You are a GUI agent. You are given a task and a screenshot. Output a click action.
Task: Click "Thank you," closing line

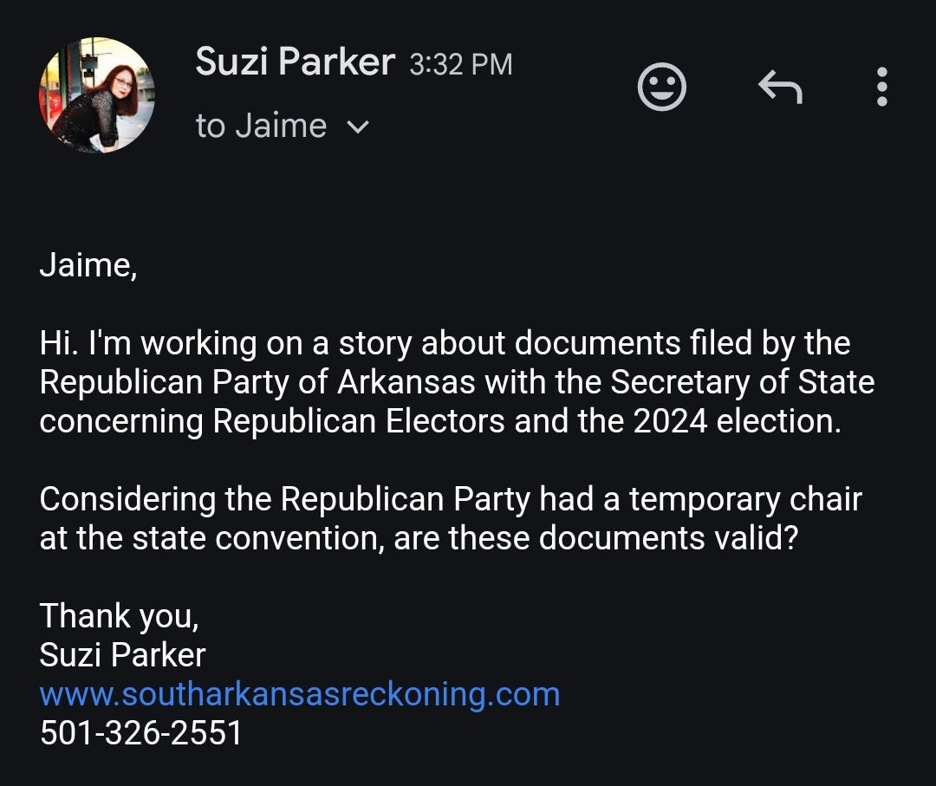(x=119, y=616)
